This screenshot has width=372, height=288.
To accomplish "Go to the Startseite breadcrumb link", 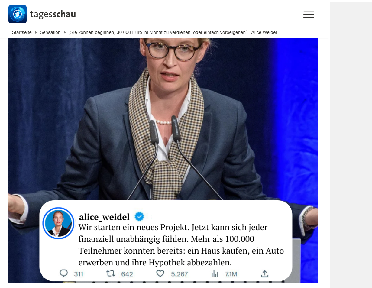I will tap(22, 32).
